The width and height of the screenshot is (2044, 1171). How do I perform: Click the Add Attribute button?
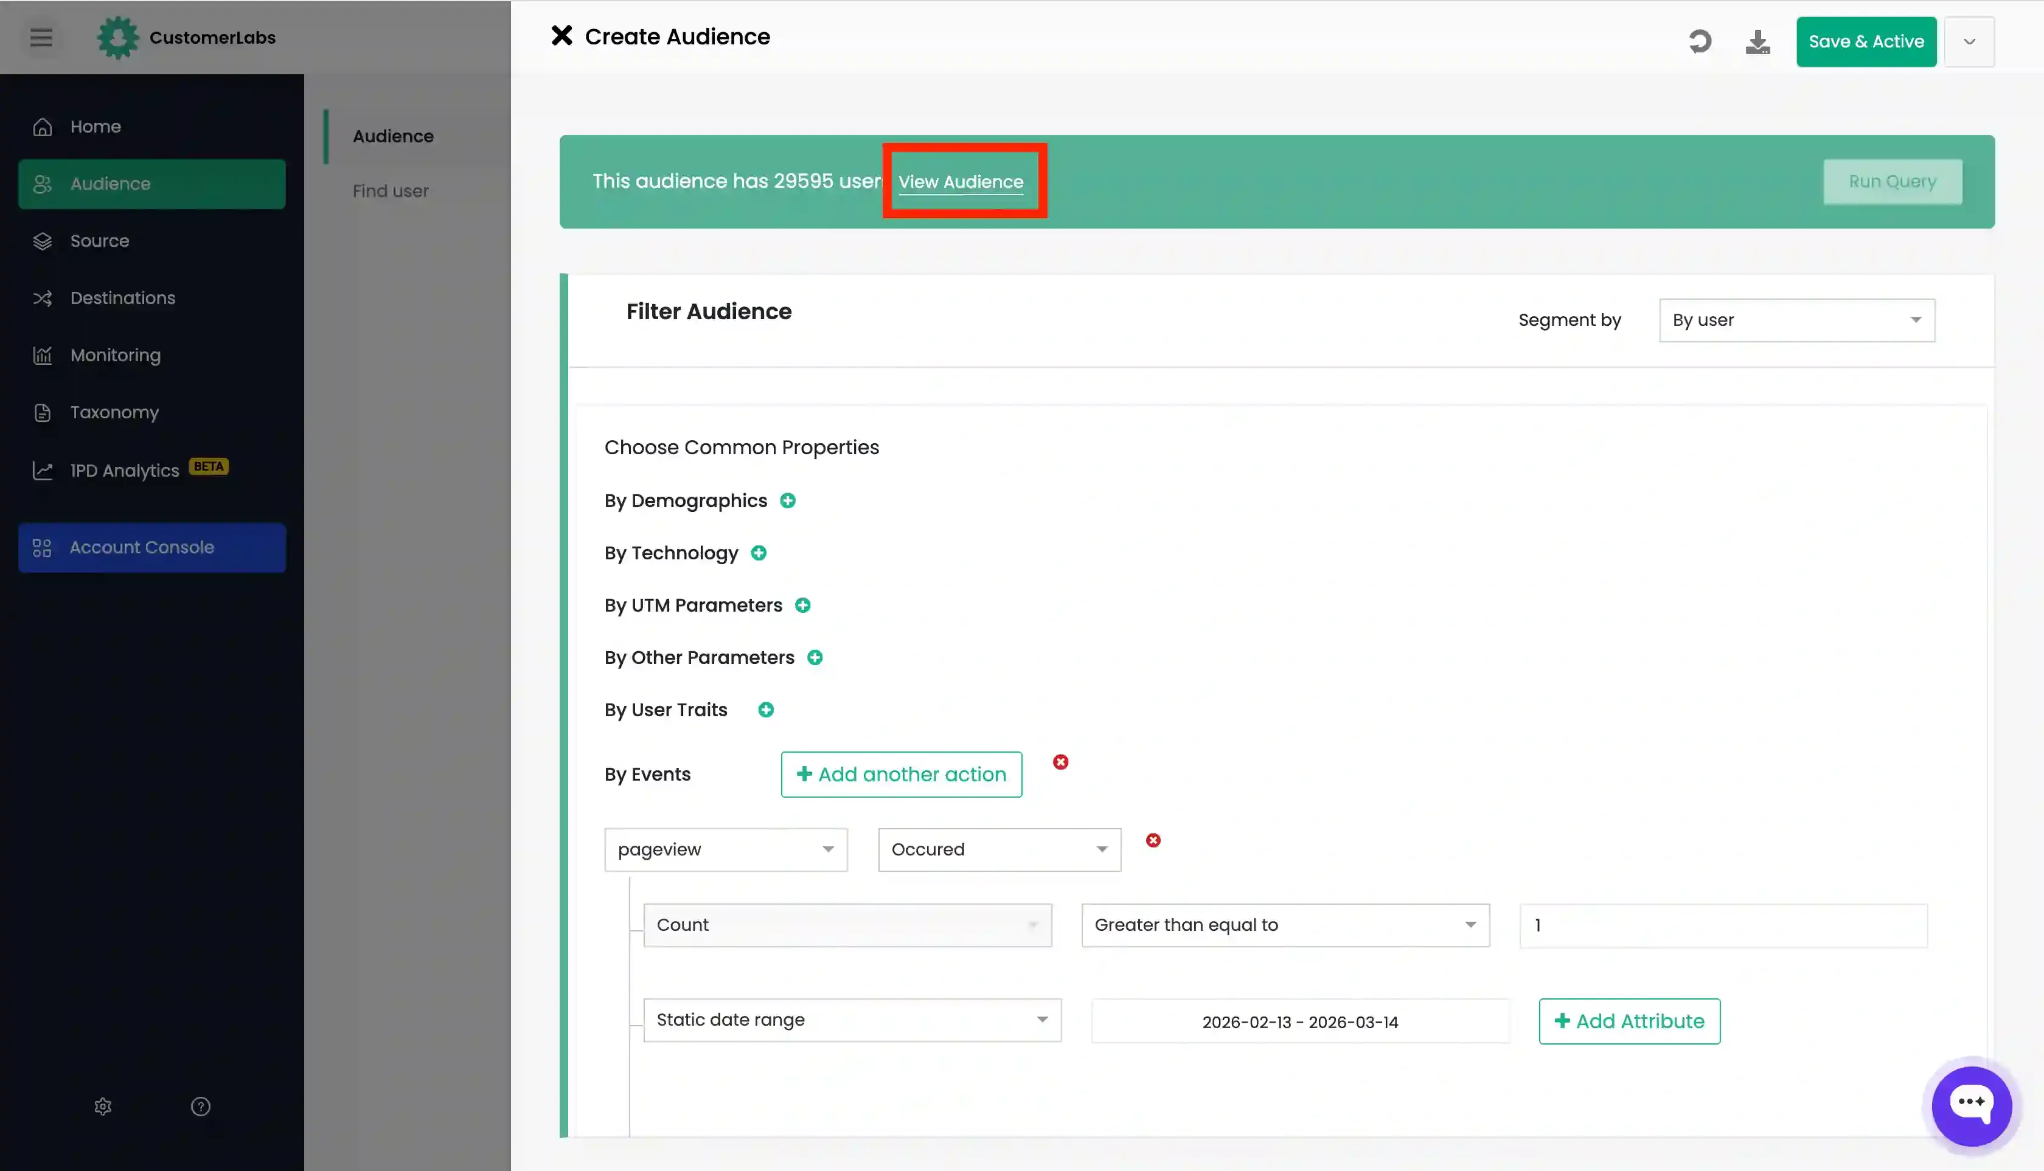[1630, 1021]
